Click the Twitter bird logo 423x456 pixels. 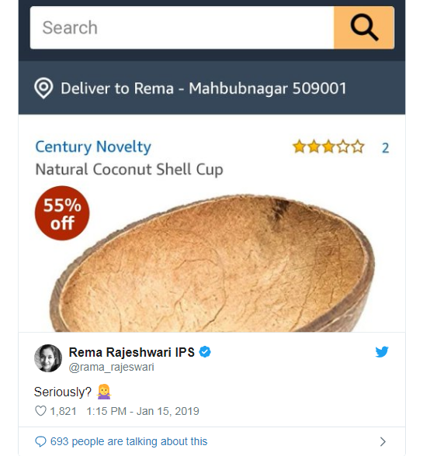382,351
